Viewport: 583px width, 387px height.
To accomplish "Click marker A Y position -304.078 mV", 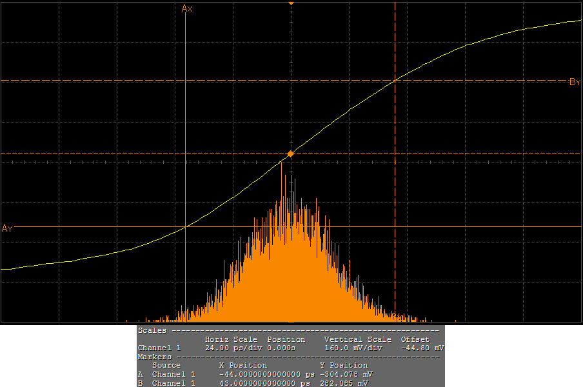I will click(x=346, y=374).
